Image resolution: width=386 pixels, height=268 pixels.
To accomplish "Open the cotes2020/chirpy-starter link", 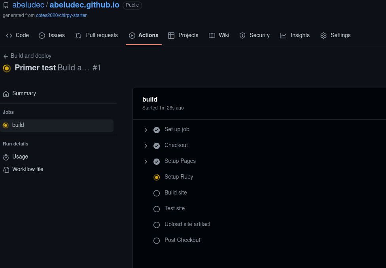I will tap(61, 15).
